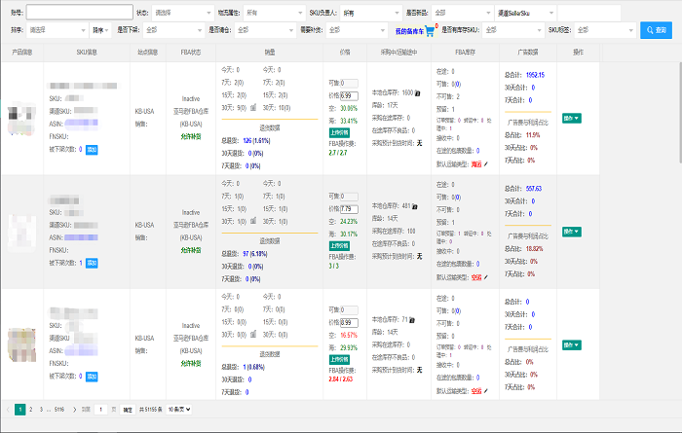This screenshot has width=682, height=433.
Task: Edit the 海运 transport type with the pencil icon
Action: (x=486, y=164)
